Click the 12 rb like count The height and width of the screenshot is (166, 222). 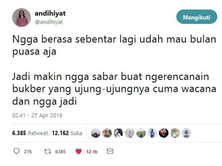point(92,151)
